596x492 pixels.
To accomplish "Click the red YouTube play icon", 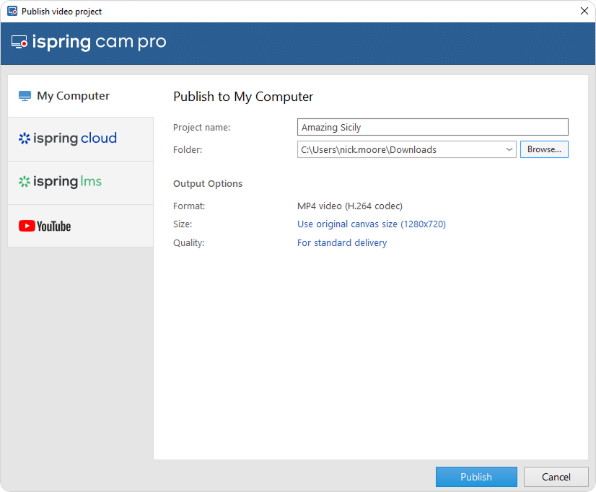I will click(27, 226).
